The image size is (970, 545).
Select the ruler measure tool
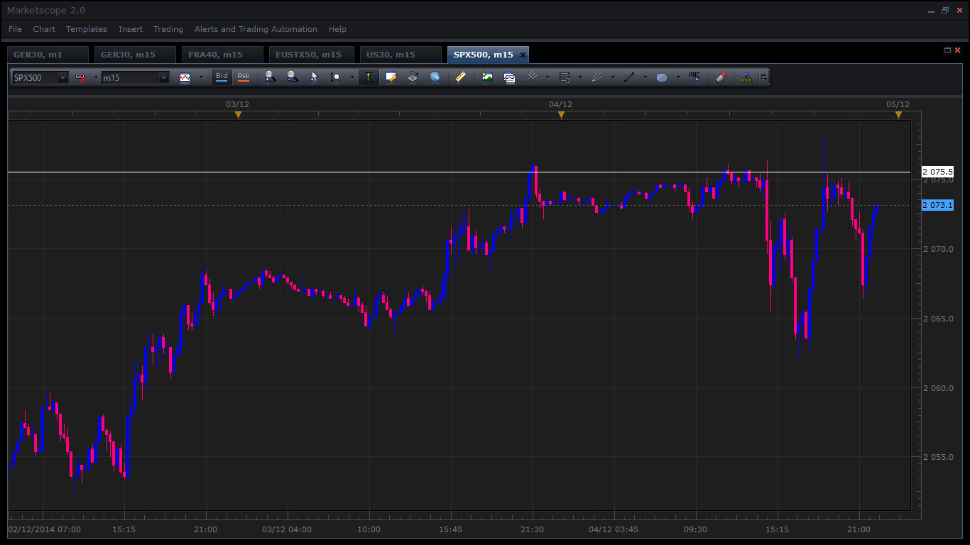pos(460,77)
